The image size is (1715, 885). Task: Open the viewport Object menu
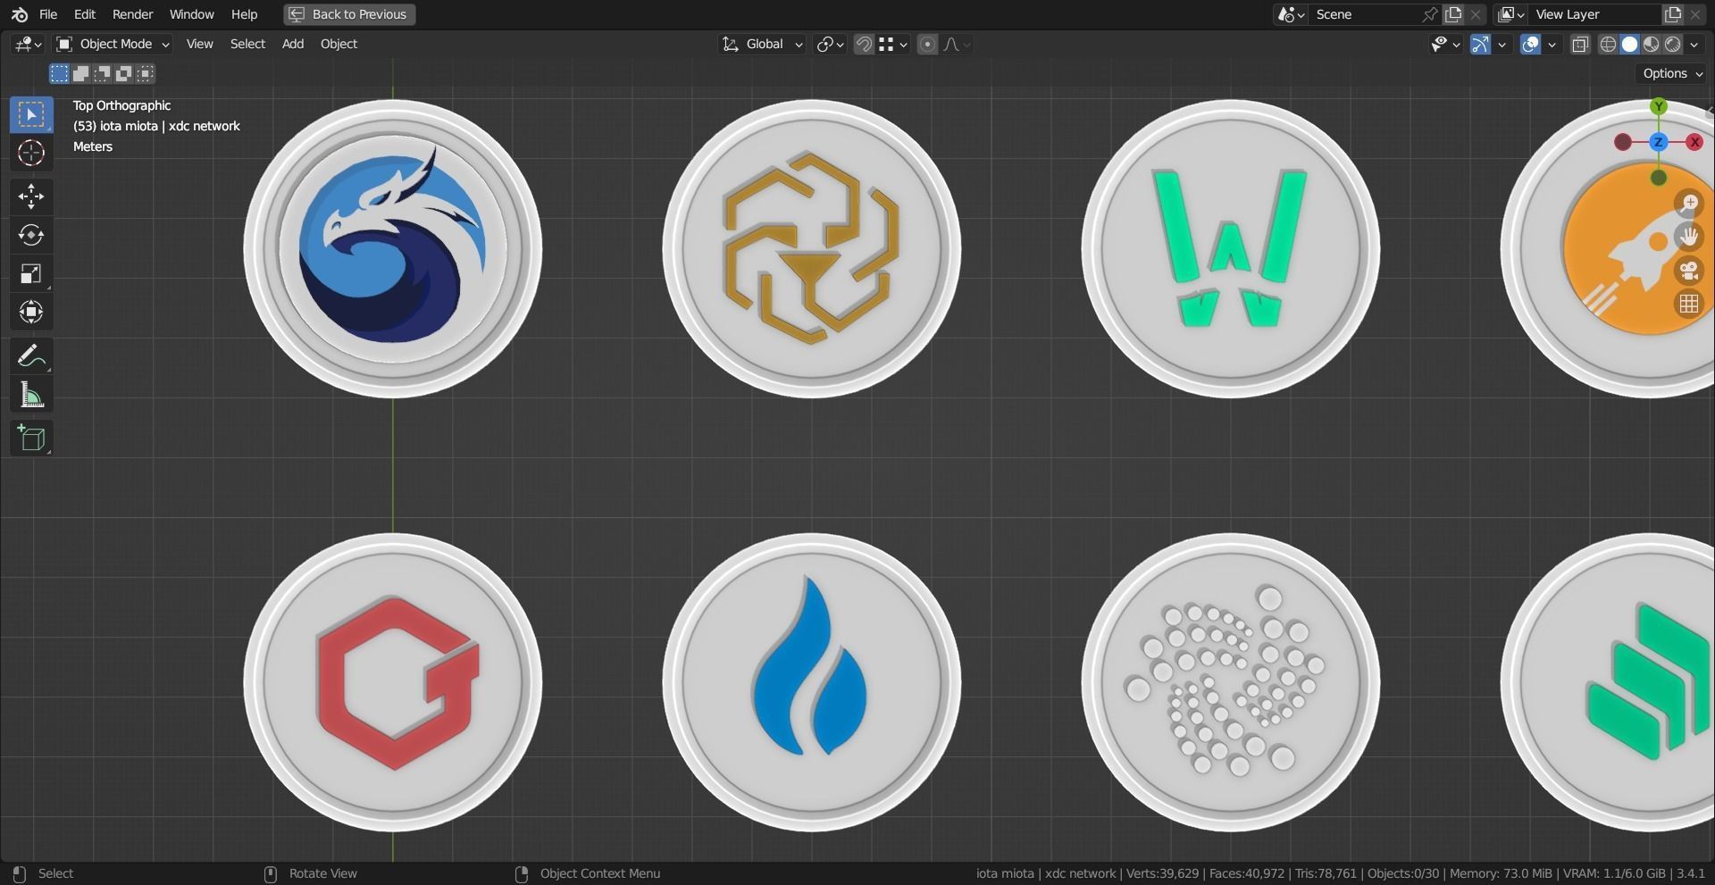(339, 44)
